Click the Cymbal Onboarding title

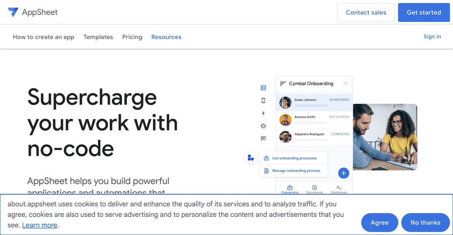(x=311, y=84)
